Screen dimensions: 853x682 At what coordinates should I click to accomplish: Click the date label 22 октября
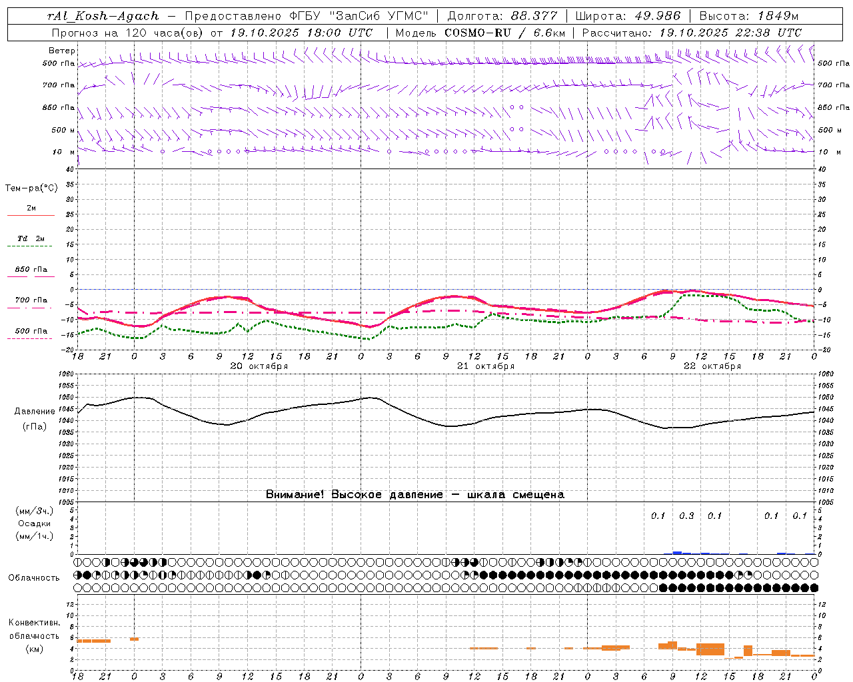point(712,366)
